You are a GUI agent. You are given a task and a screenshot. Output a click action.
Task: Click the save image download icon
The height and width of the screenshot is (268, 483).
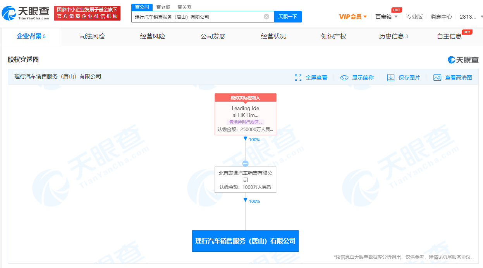[391, 78]
